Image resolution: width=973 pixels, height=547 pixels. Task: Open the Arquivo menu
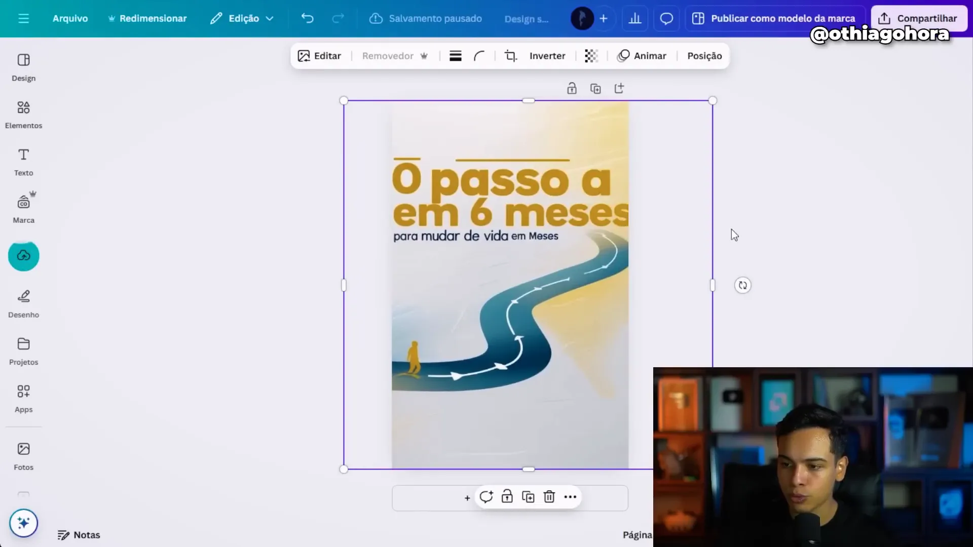tap(70, 19)
